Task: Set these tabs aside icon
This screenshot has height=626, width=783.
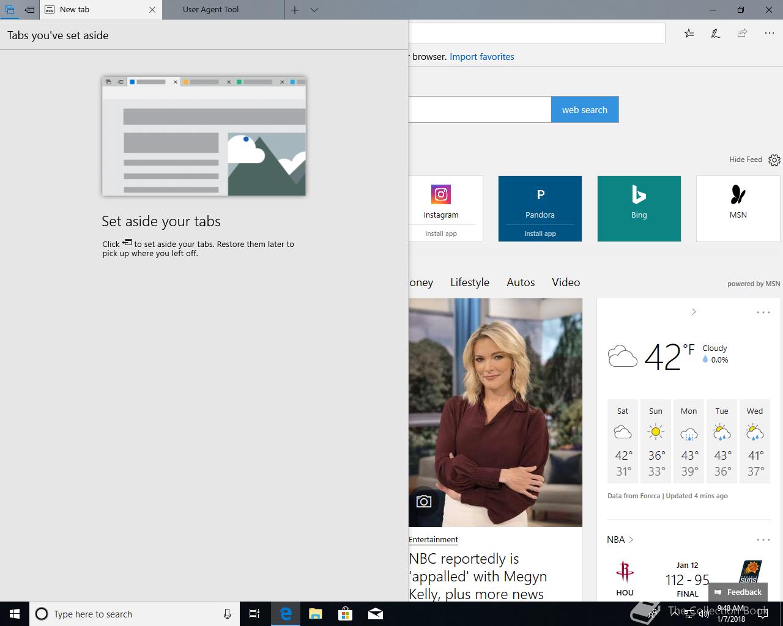Action: (x=29, y=10)
